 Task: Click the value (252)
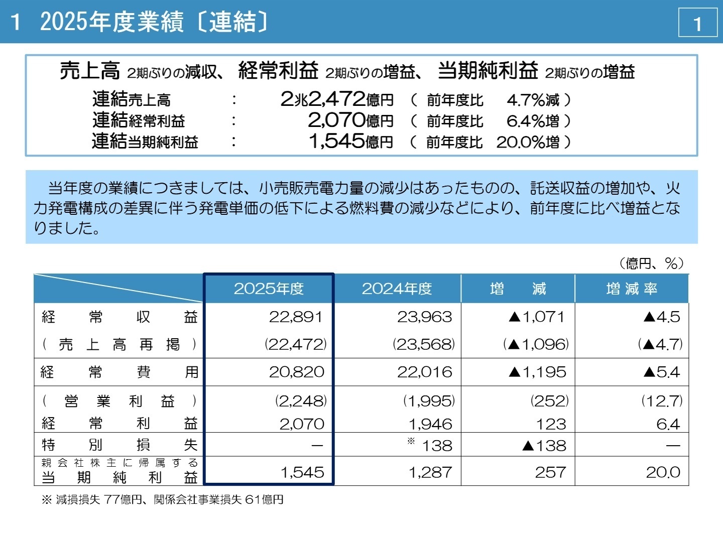[x=550, y=401]
